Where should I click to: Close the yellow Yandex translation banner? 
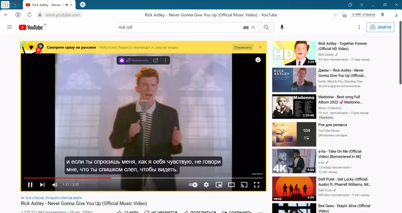tap(260, 47)
